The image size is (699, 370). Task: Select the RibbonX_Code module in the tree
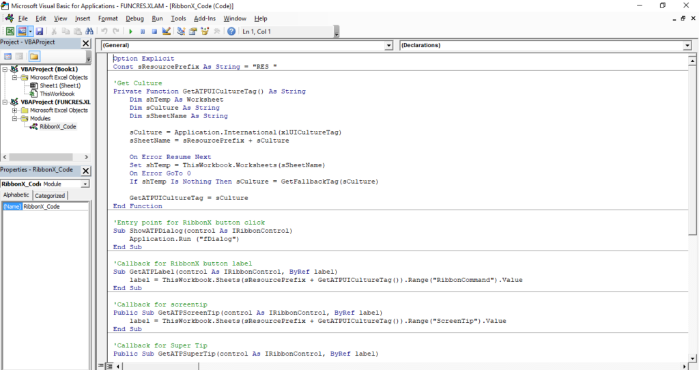(57, 126)
